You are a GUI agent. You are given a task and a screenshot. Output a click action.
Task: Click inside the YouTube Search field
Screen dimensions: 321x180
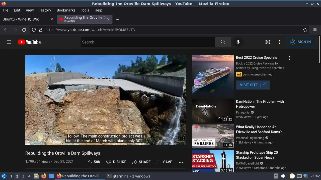(148, 42)
